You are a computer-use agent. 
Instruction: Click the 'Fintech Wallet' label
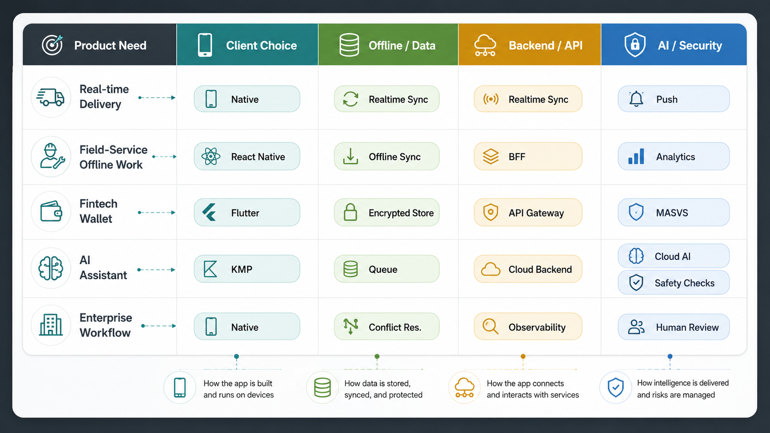tap(99, 211)
